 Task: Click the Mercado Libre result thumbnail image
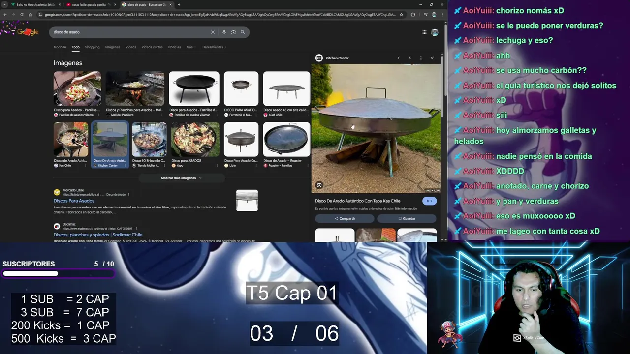tap(247, 201)
